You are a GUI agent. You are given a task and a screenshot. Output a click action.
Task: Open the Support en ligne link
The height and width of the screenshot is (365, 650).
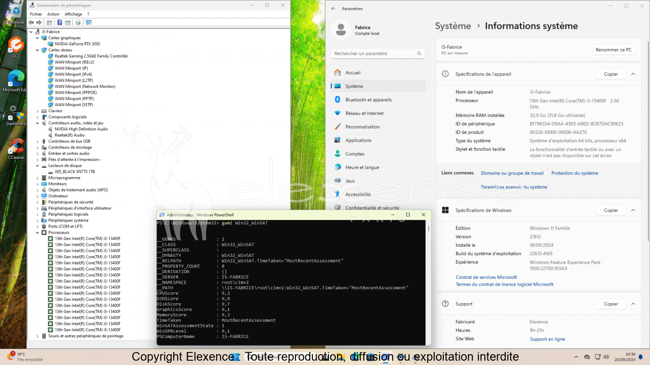pyautogui.click(x=547, y=339)
